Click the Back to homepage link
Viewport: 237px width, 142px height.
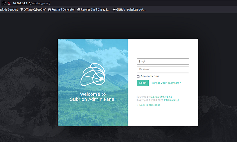[149, 105]
